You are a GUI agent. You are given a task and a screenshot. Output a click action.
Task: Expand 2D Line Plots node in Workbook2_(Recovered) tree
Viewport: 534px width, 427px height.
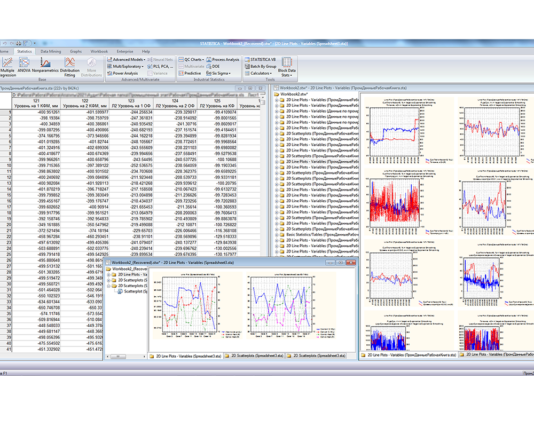point(108,274)
